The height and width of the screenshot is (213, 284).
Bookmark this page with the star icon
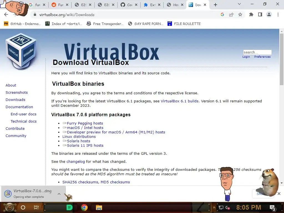(x=240, y=15)
